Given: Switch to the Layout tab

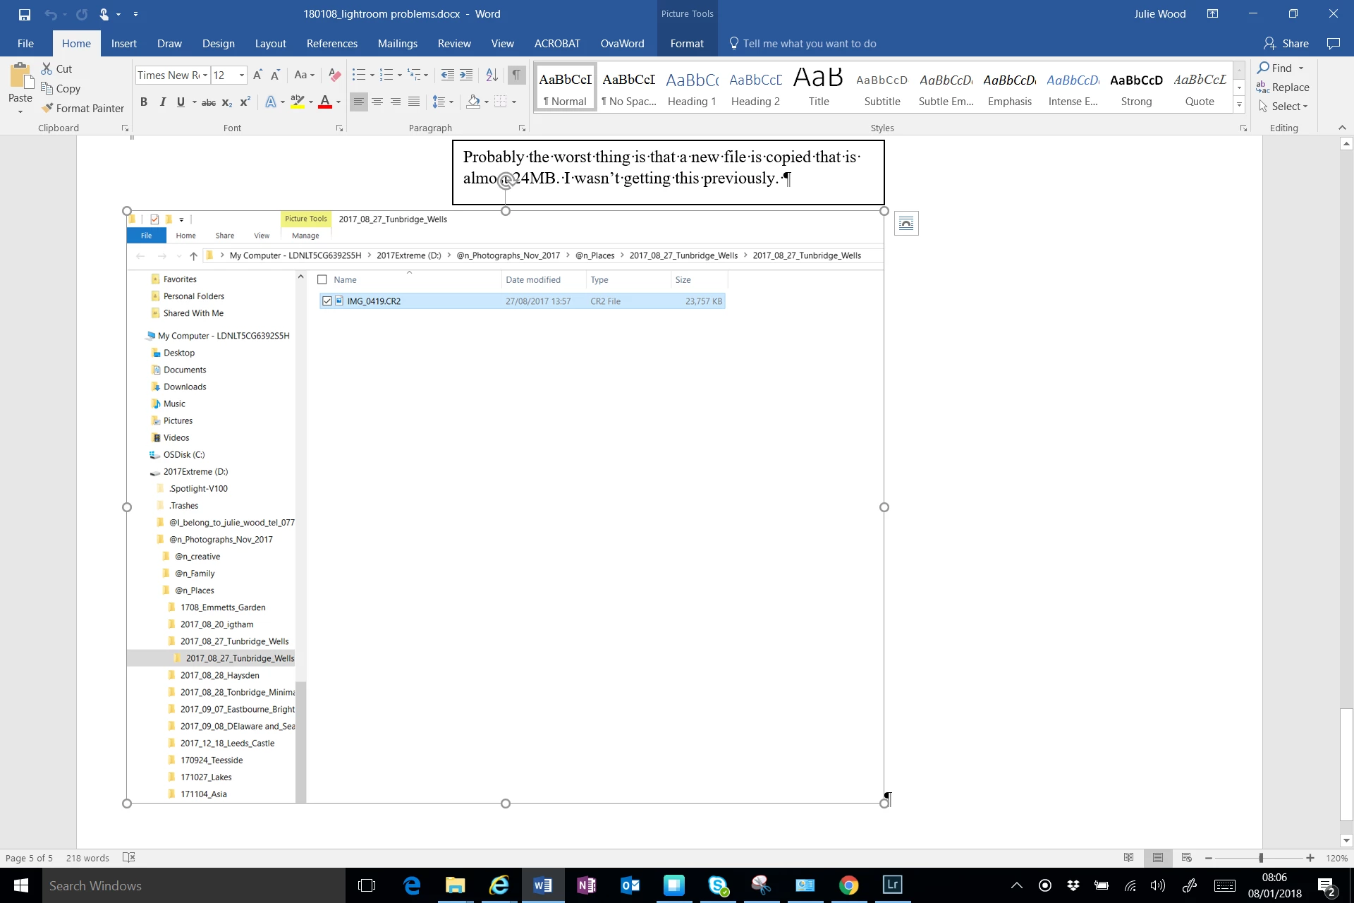Looking at the screenshot, I should 270,44.
